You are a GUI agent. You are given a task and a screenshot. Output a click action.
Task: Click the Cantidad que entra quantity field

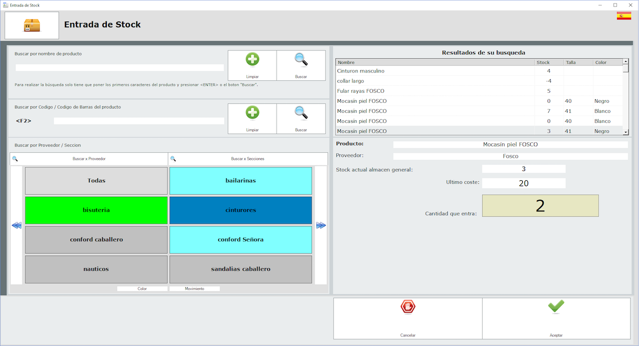pyautogui.click(x=540, y=206)
